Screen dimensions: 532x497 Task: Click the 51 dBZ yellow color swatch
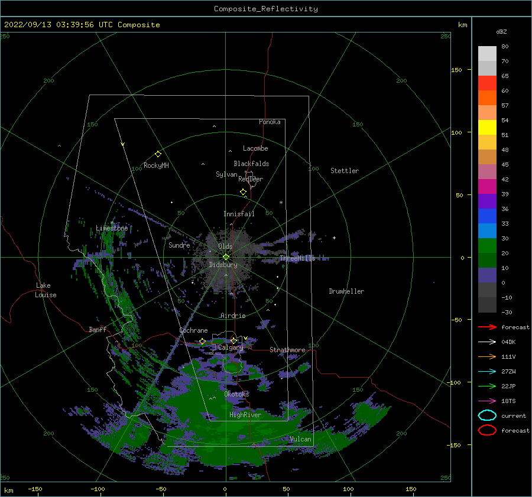pos(487,127)
